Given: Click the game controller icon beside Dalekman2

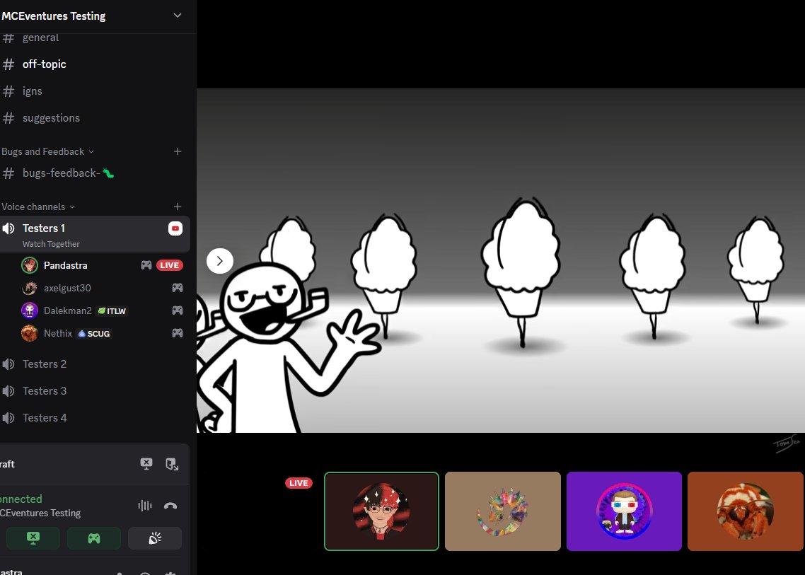Looking at the screenshot, I should pos(177,310).
